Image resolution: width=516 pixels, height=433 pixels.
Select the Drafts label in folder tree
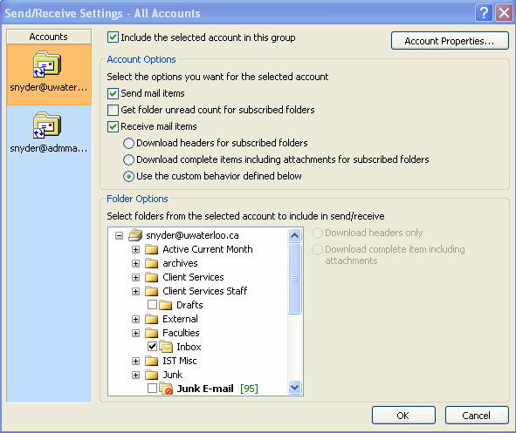(x=189, y=305)
